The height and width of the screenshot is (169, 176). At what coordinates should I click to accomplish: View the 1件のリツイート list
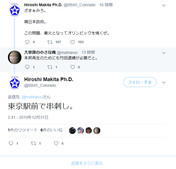[23, 130]
